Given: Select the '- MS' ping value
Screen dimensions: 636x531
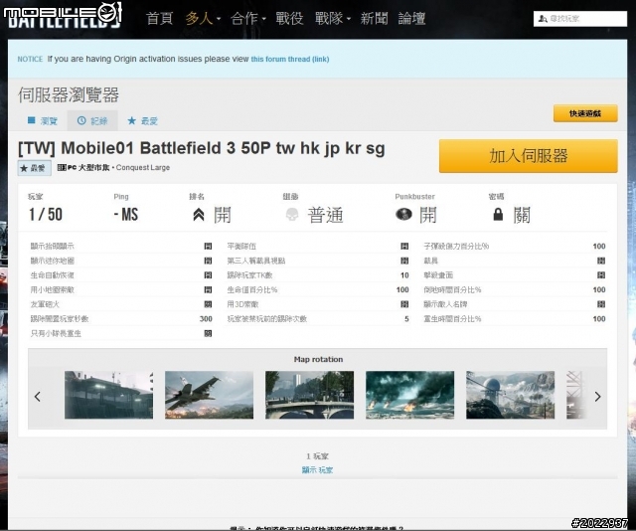Looking at the screenshot, I should pos(126,215).
